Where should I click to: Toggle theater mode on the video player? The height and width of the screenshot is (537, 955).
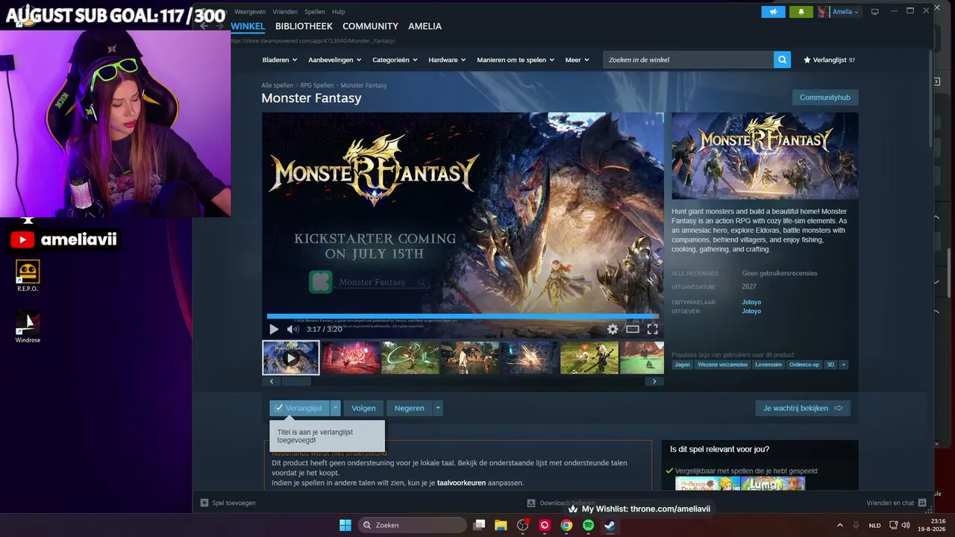click(x=633, y=329)
